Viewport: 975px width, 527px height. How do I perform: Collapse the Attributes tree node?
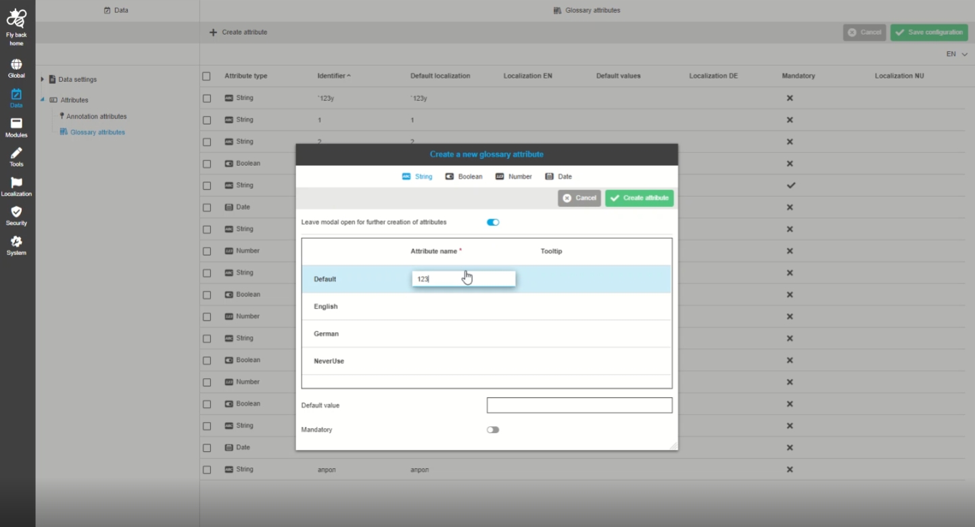pos(43,100)
